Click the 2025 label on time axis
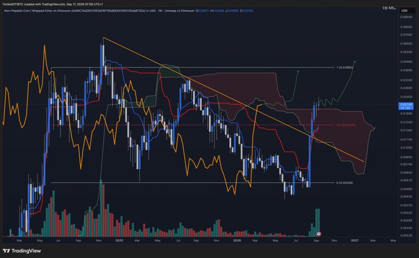 pos(119,240)
